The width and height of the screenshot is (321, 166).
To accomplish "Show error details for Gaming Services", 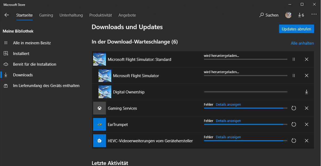I will point(228,105).
